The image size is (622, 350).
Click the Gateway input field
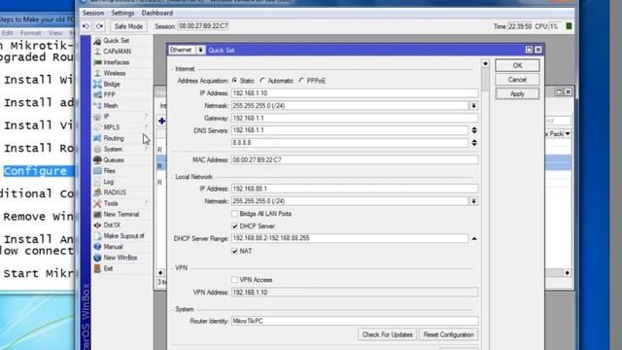pyautogui.click(x=355, y=118)
